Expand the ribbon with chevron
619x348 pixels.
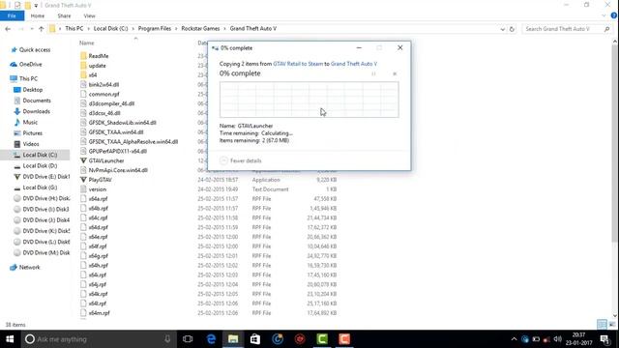(x=604, y=15)
